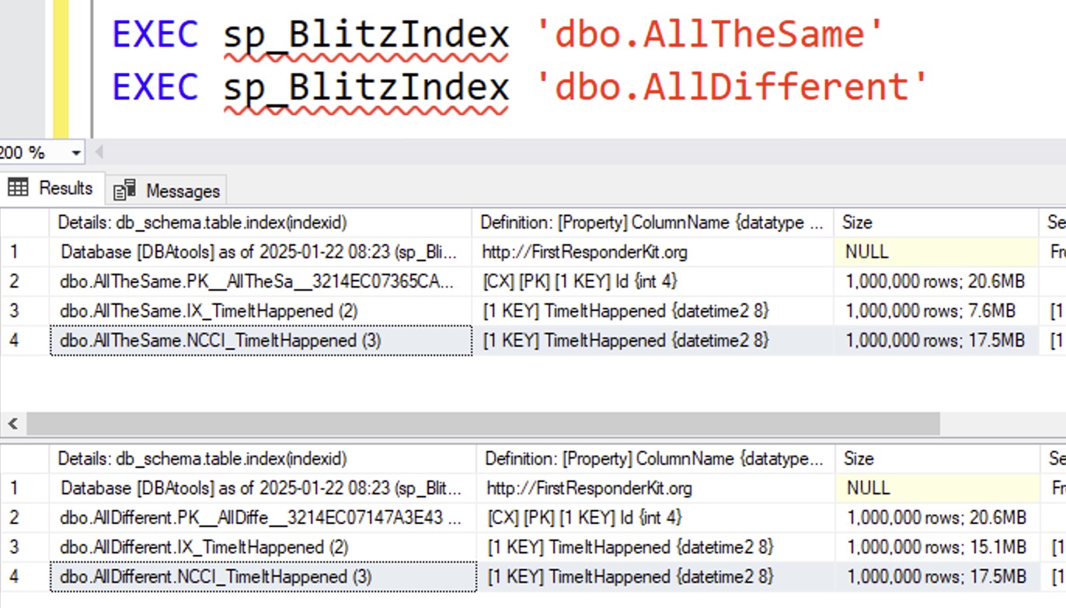Click the 1,000,000 rows; 15.1MB size cell
The height and width of the screenshot is (608, 1066).
[x=936, y=547]
